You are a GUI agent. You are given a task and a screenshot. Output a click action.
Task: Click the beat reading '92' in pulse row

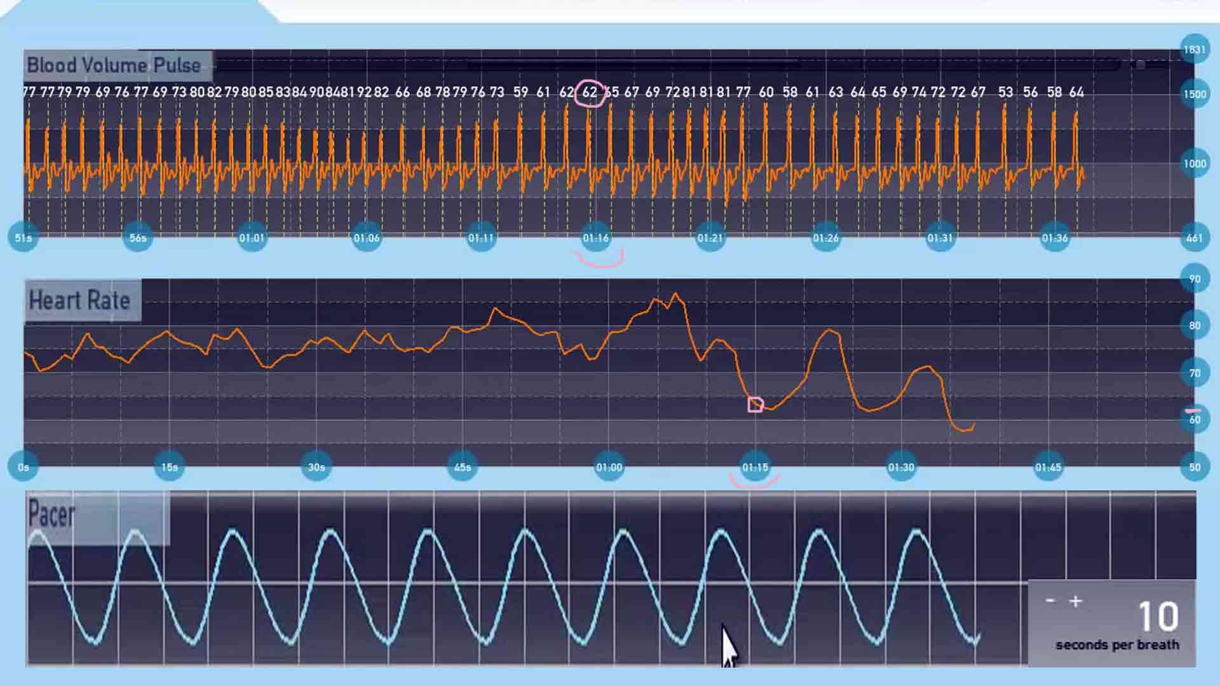364,92
